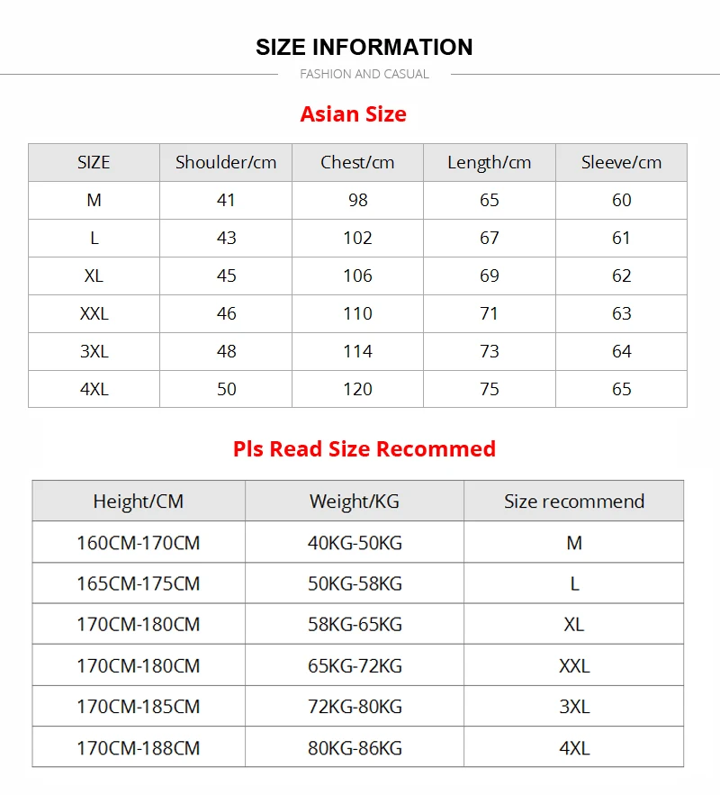The height and width of the screenshot is (795, 720).
Task: Click the FASHION AND CASUAL subtitle
Action: coord(364,74)
